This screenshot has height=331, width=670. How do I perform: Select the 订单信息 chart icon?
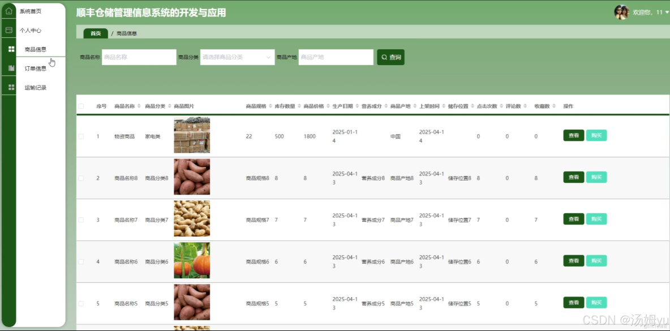tap(10, 67)
